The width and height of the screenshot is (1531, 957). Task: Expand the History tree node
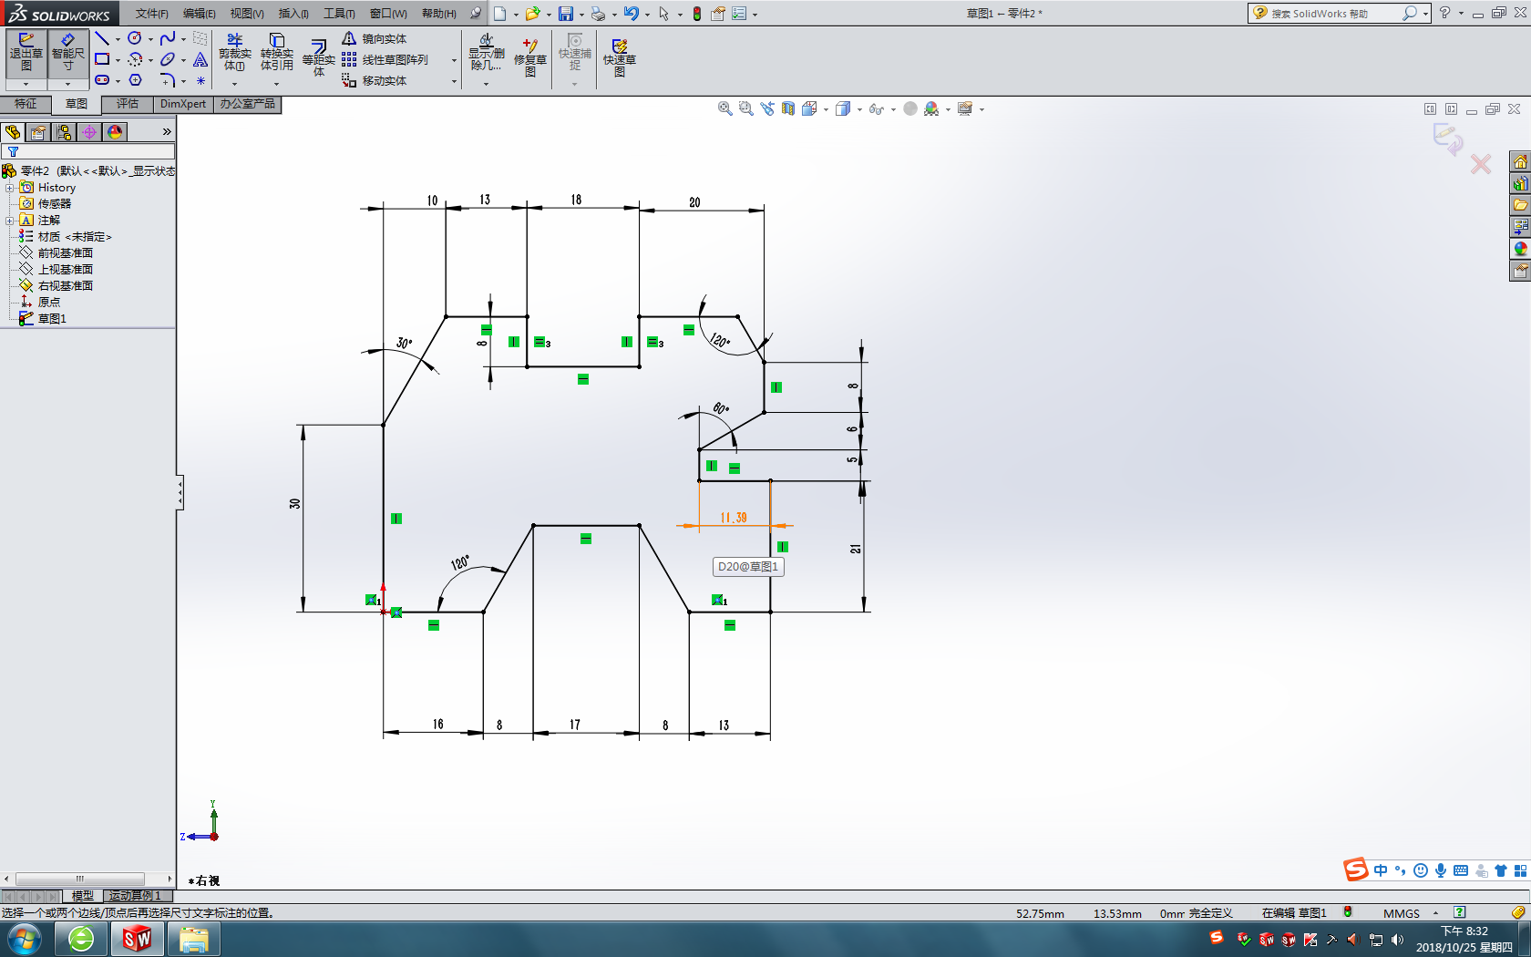point(9,188)
